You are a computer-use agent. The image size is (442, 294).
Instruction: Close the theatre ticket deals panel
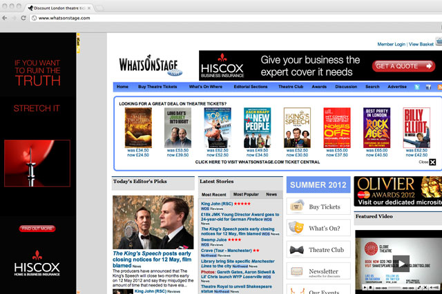pyautogui.click(x=432, y=162)
